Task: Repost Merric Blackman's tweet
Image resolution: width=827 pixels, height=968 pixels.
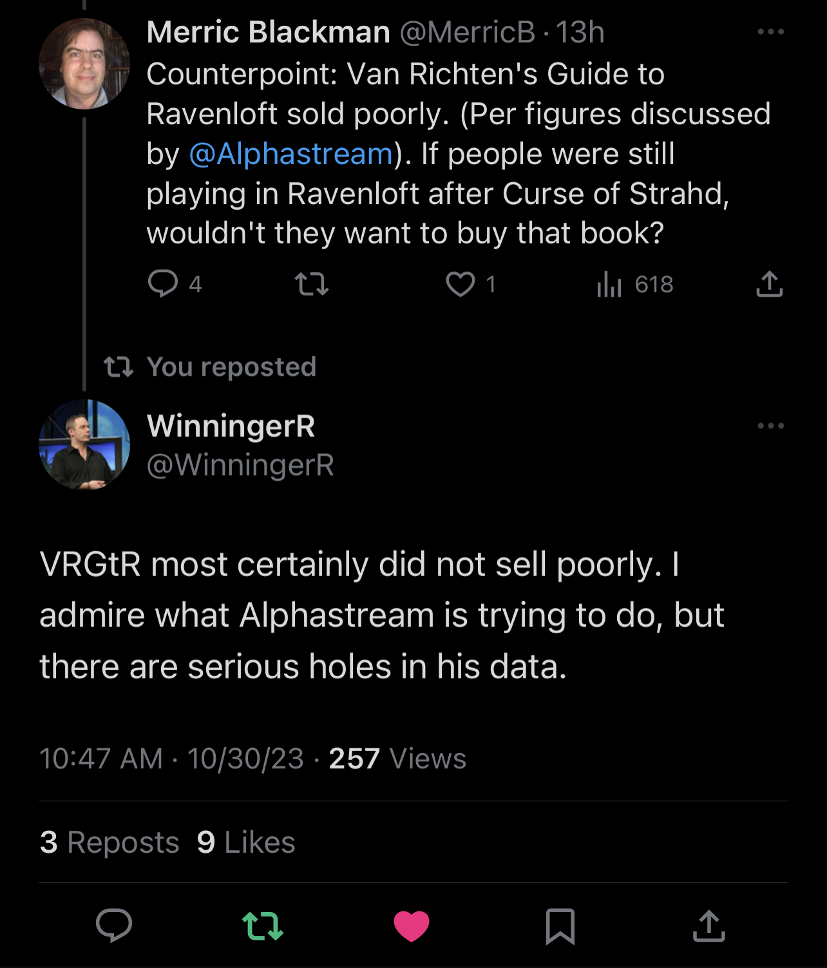Action: click(312, 283)
